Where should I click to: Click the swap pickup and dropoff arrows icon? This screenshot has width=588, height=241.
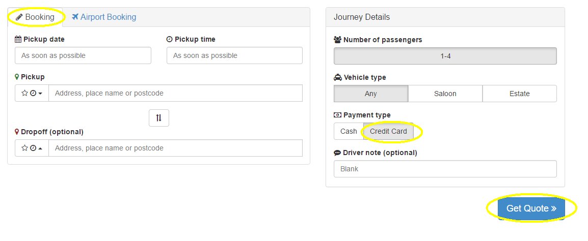[158, 118]
